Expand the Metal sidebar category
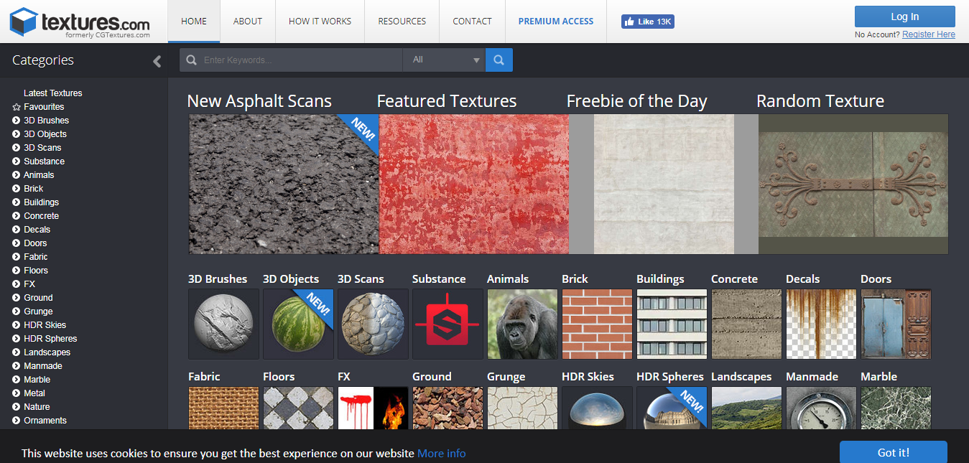This screenshot has height=463, width=969. (x=17, y=393)
